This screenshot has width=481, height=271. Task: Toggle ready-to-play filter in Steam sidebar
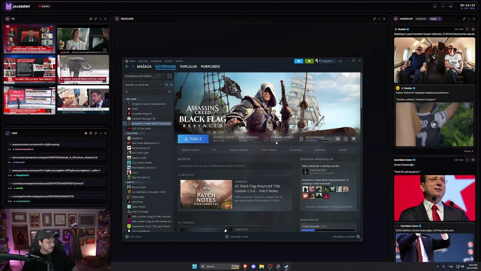[171, 85]
